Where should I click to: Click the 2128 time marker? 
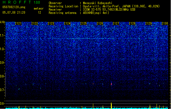click(x=132, y=23)
